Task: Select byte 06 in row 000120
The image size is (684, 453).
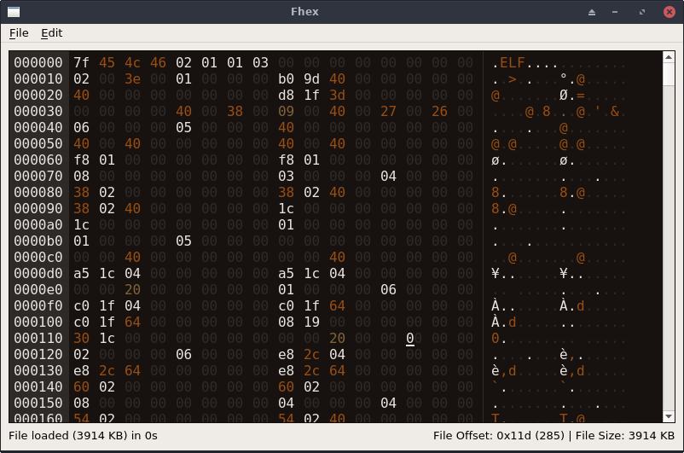Action: [x=183, y=354]
